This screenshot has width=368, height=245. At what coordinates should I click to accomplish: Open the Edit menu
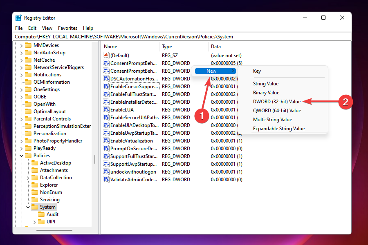coord(32,28)
